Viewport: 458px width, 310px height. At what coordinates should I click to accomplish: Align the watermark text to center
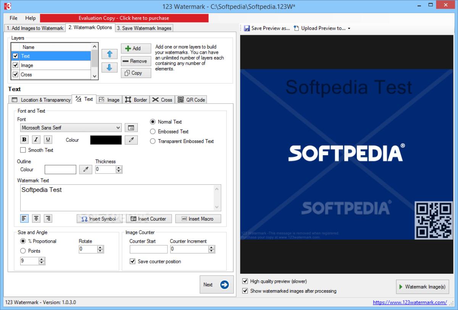tap(36, 218)
